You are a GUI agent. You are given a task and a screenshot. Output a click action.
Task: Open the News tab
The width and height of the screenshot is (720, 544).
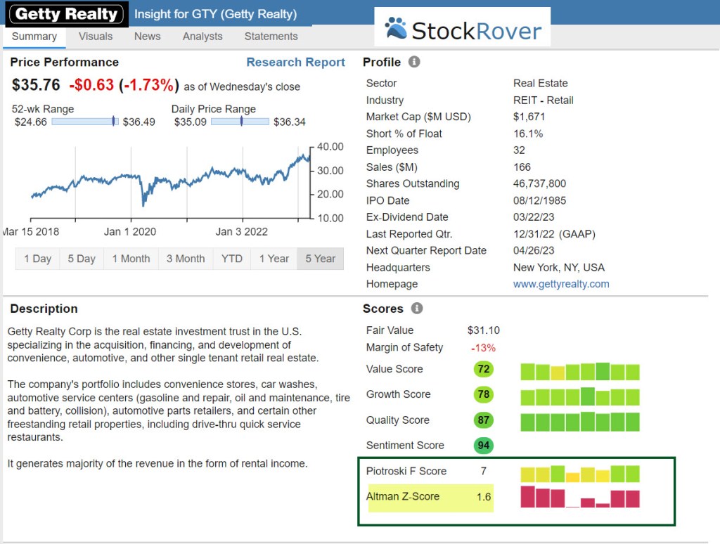pyautogui.click(x=147, y=37)
